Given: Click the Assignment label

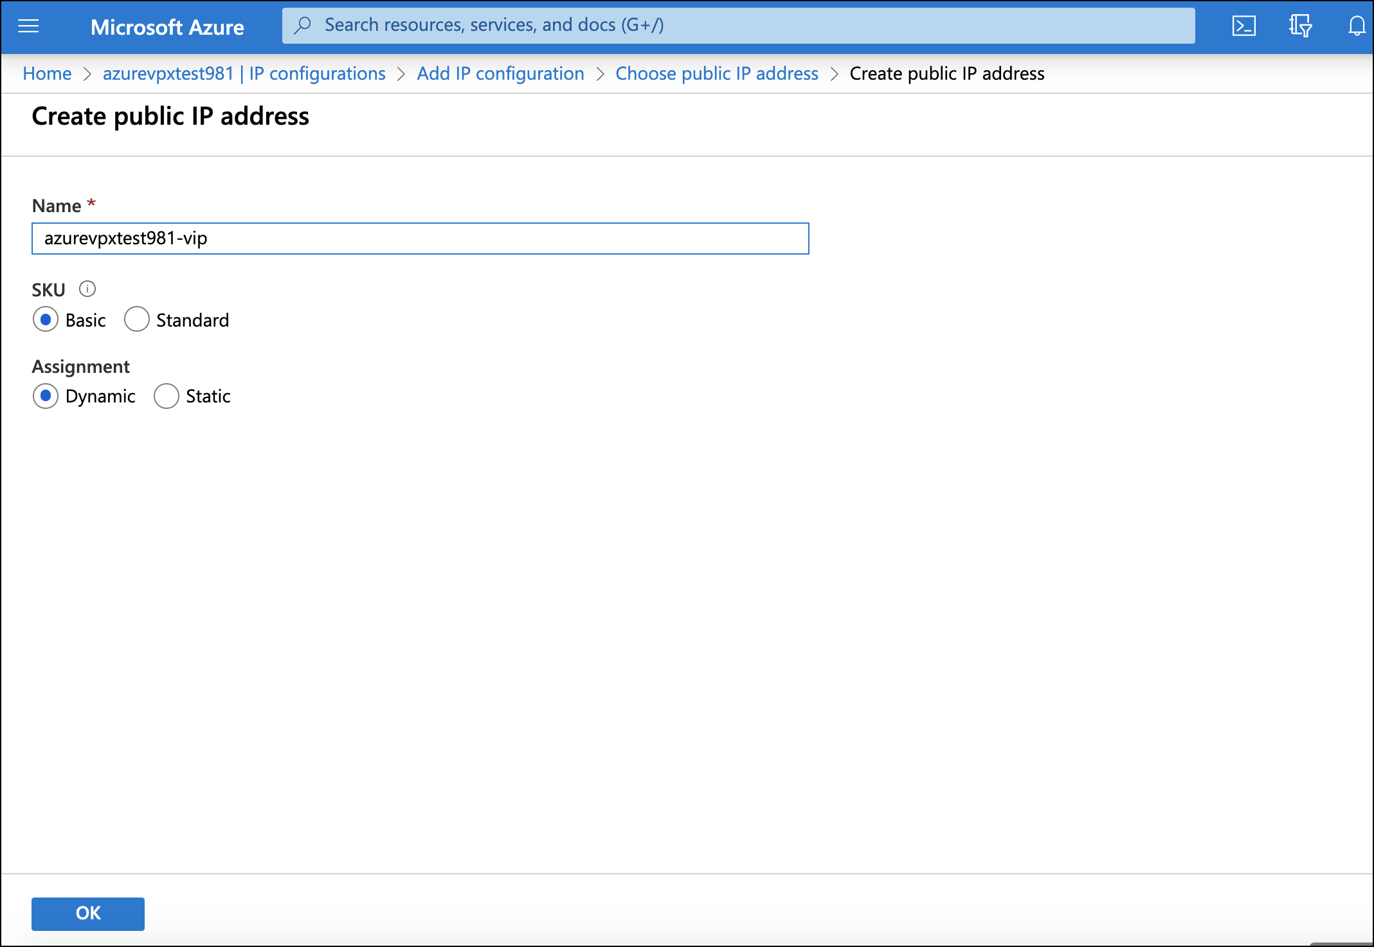Looking at the screenshot, I should coord(81,366).
